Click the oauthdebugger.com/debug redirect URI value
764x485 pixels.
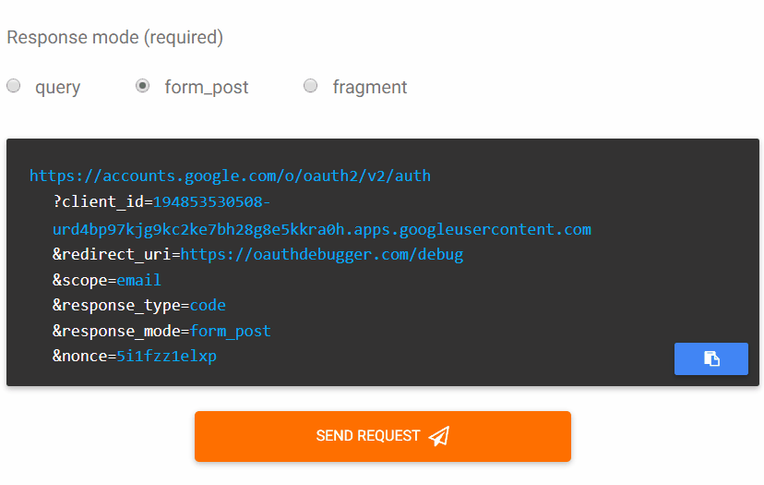click(x=322, y=254)
